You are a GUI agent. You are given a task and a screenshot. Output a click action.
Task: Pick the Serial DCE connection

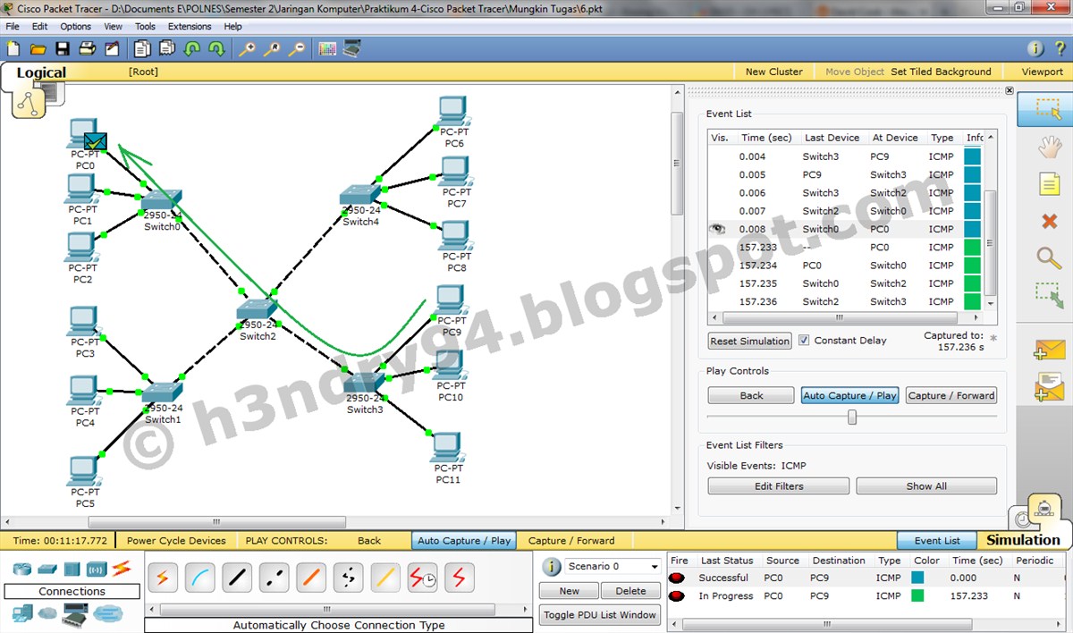tap(422, 578)
